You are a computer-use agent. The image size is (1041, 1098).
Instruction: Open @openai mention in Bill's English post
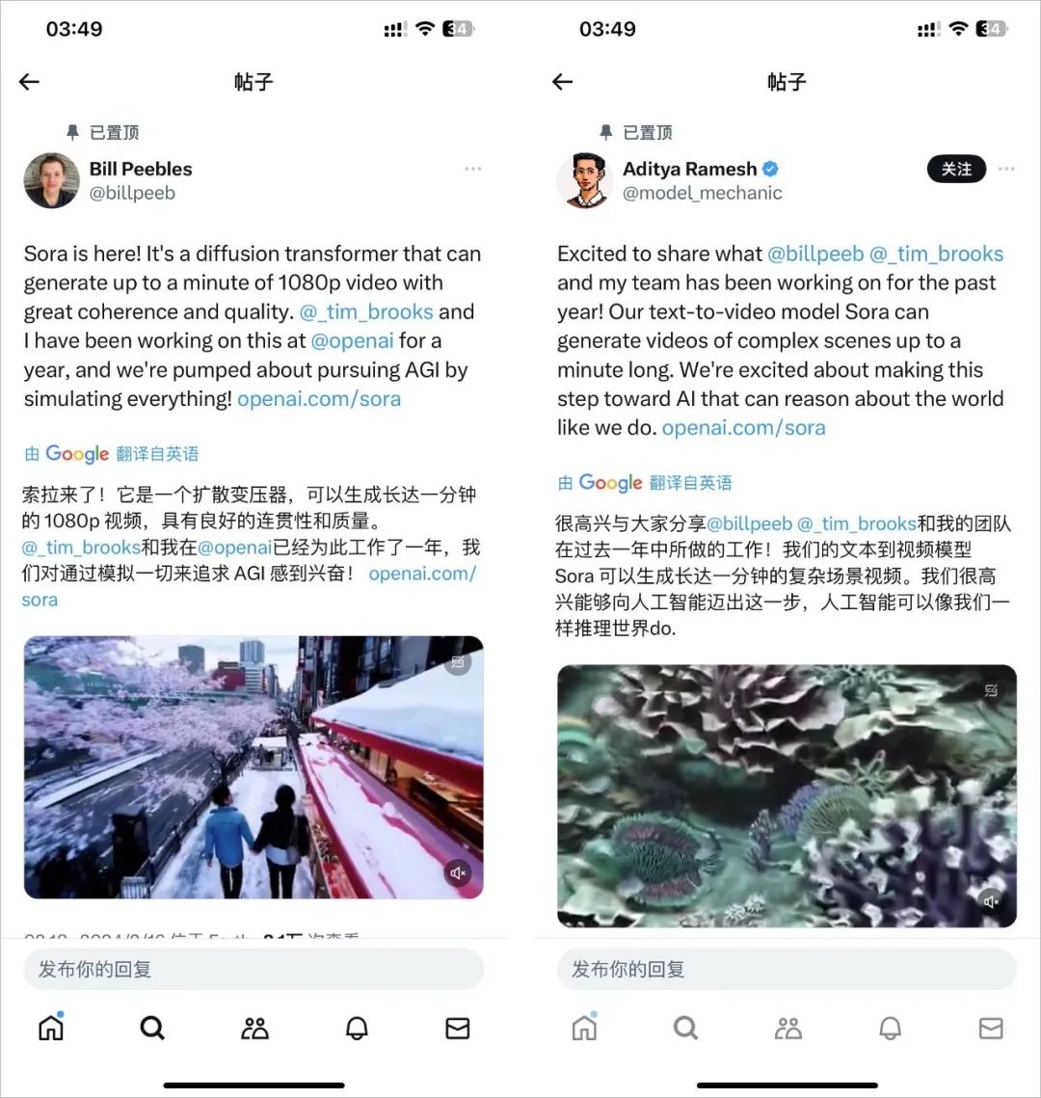pos(352,341)
